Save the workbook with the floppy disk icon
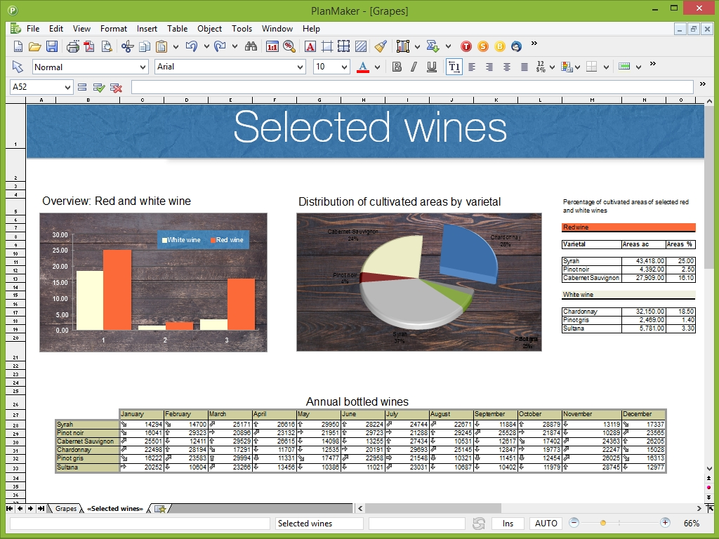This screenshot has height=539, width=719. click(52, 46)
